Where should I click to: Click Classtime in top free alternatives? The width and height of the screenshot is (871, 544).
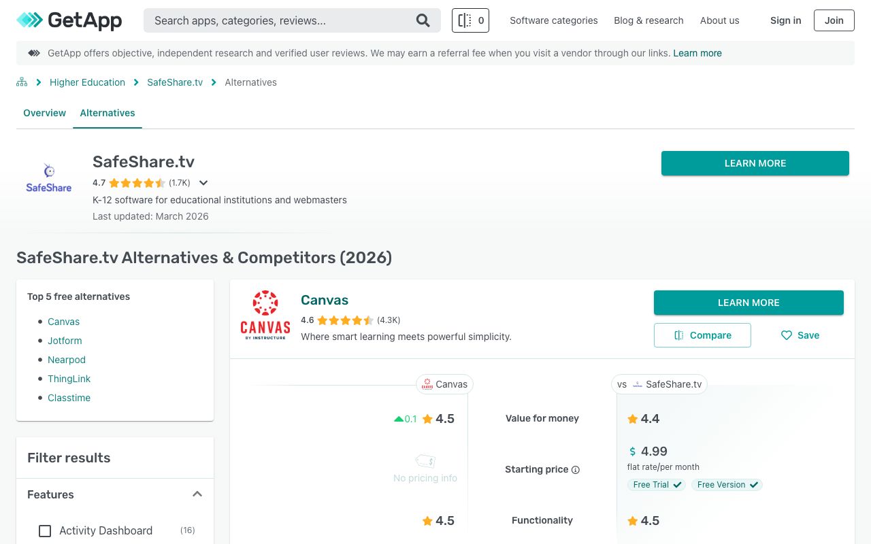[69, 398]
